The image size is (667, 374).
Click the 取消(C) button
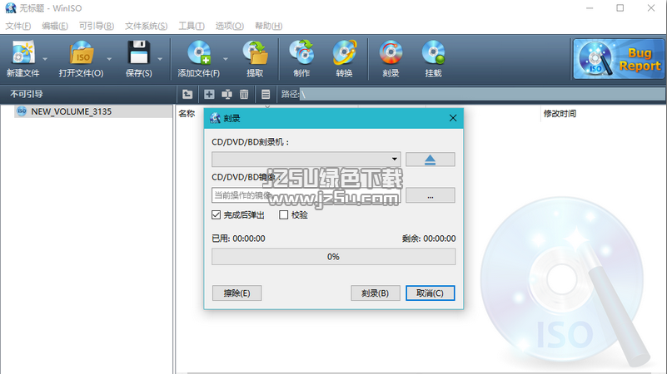point(430,293)
